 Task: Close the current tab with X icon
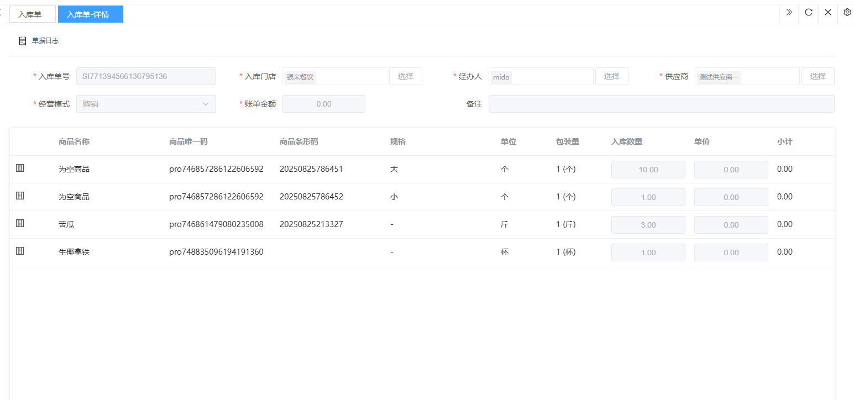[827, 12]
